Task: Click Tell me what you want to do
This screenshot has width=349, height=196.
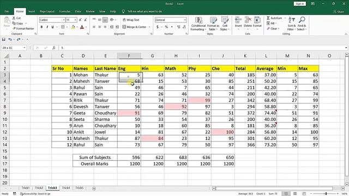Action: point(145,11)
